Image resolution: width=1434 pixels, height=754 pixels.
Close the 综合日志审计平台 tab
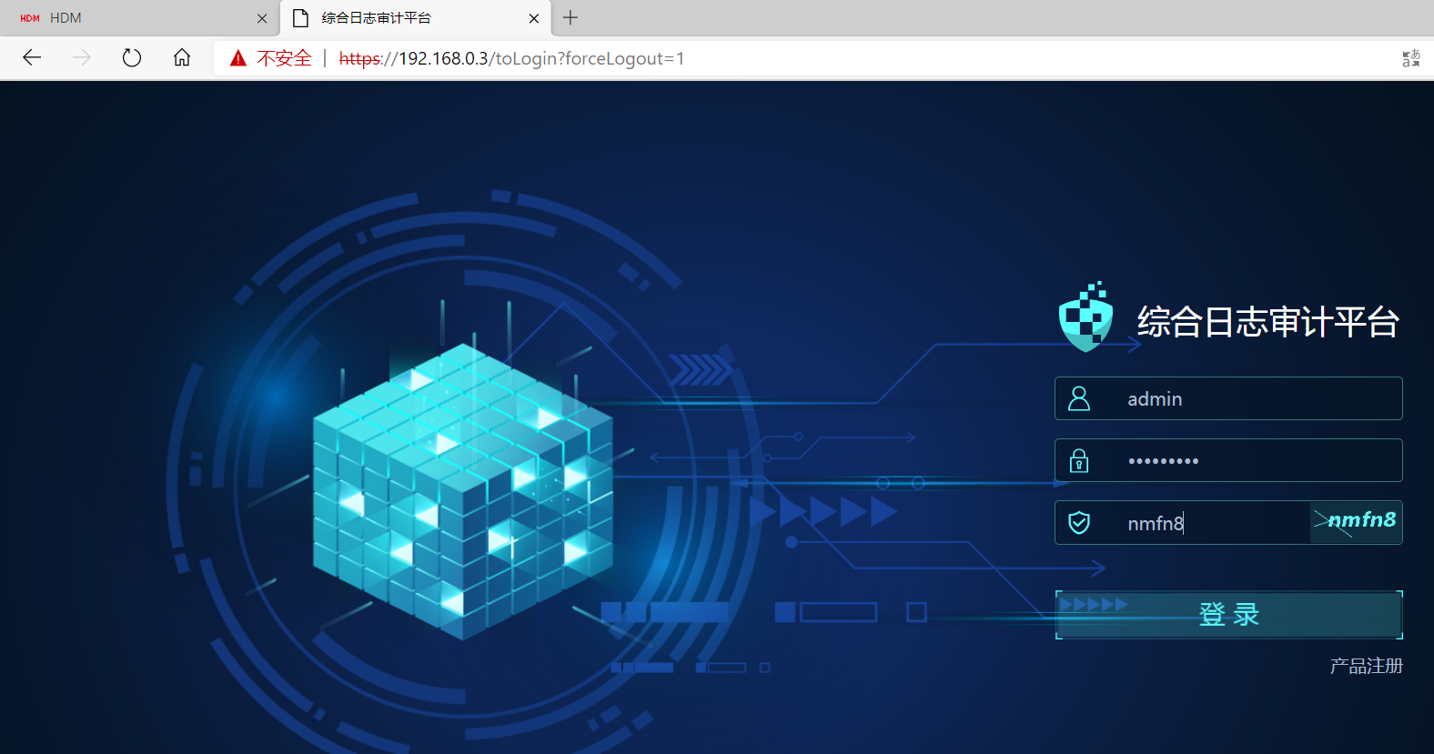click(534, 18)
